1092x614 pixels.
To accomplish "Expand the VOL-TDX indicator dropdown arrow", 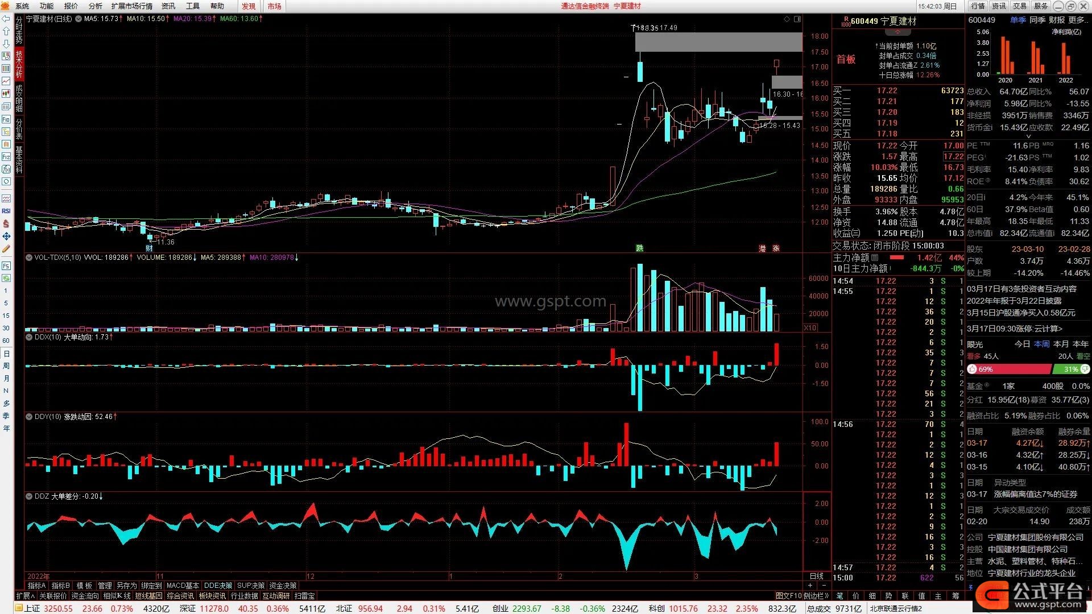I will click(x=29, y=258).
